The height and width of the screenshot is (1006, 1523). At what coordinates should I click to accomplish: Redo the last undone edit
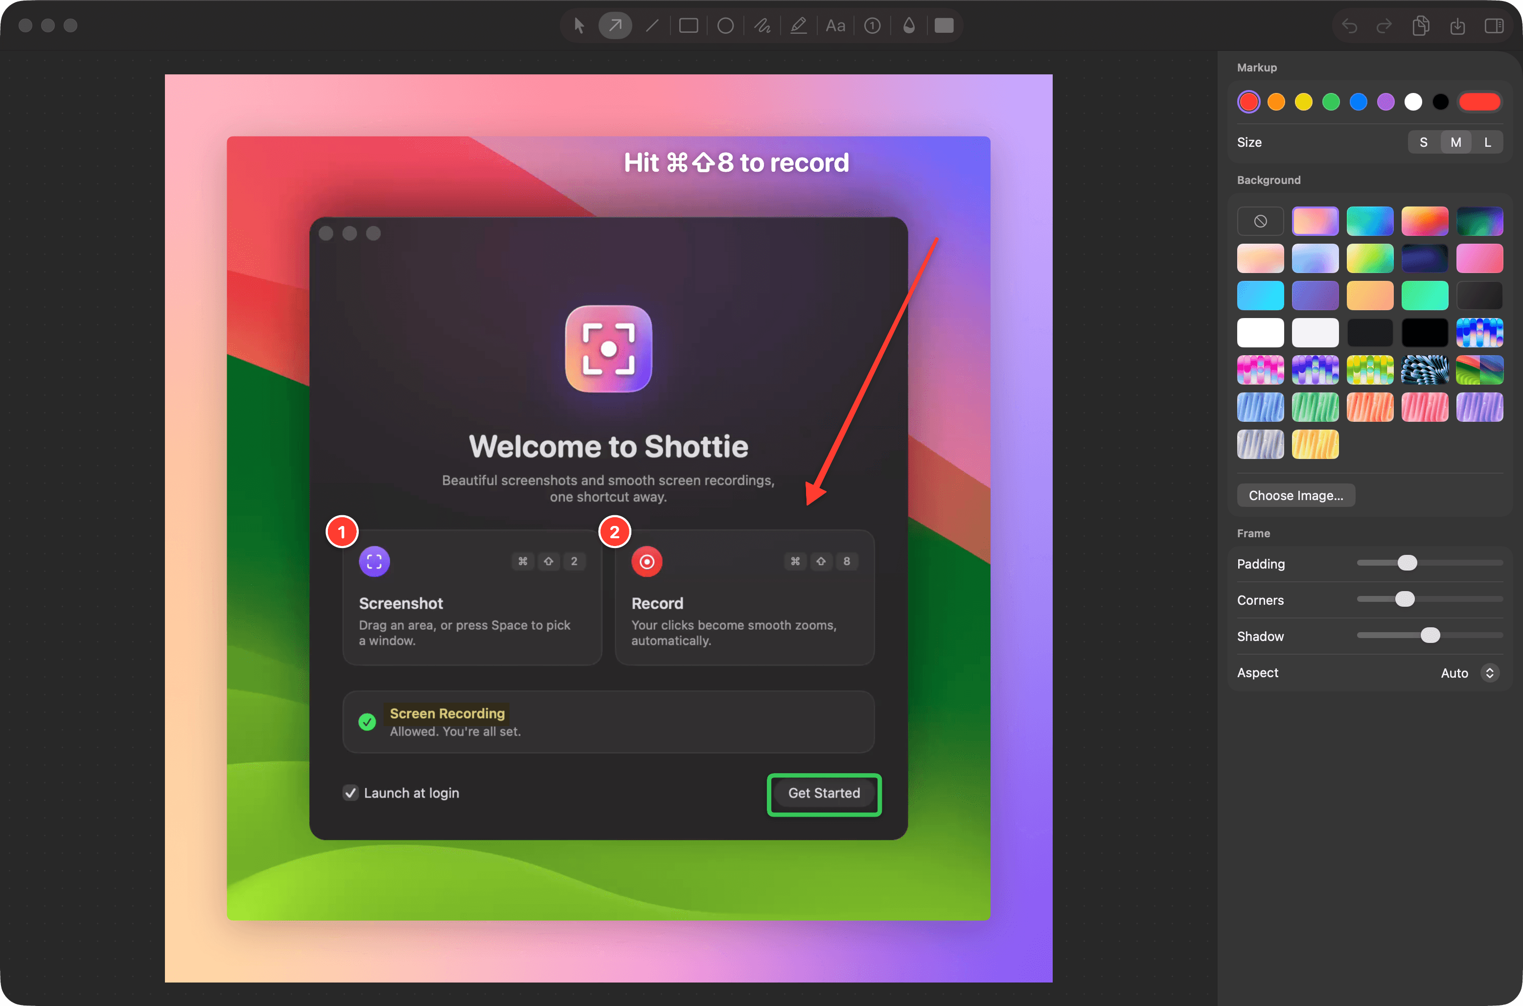tap(1385, 25)
